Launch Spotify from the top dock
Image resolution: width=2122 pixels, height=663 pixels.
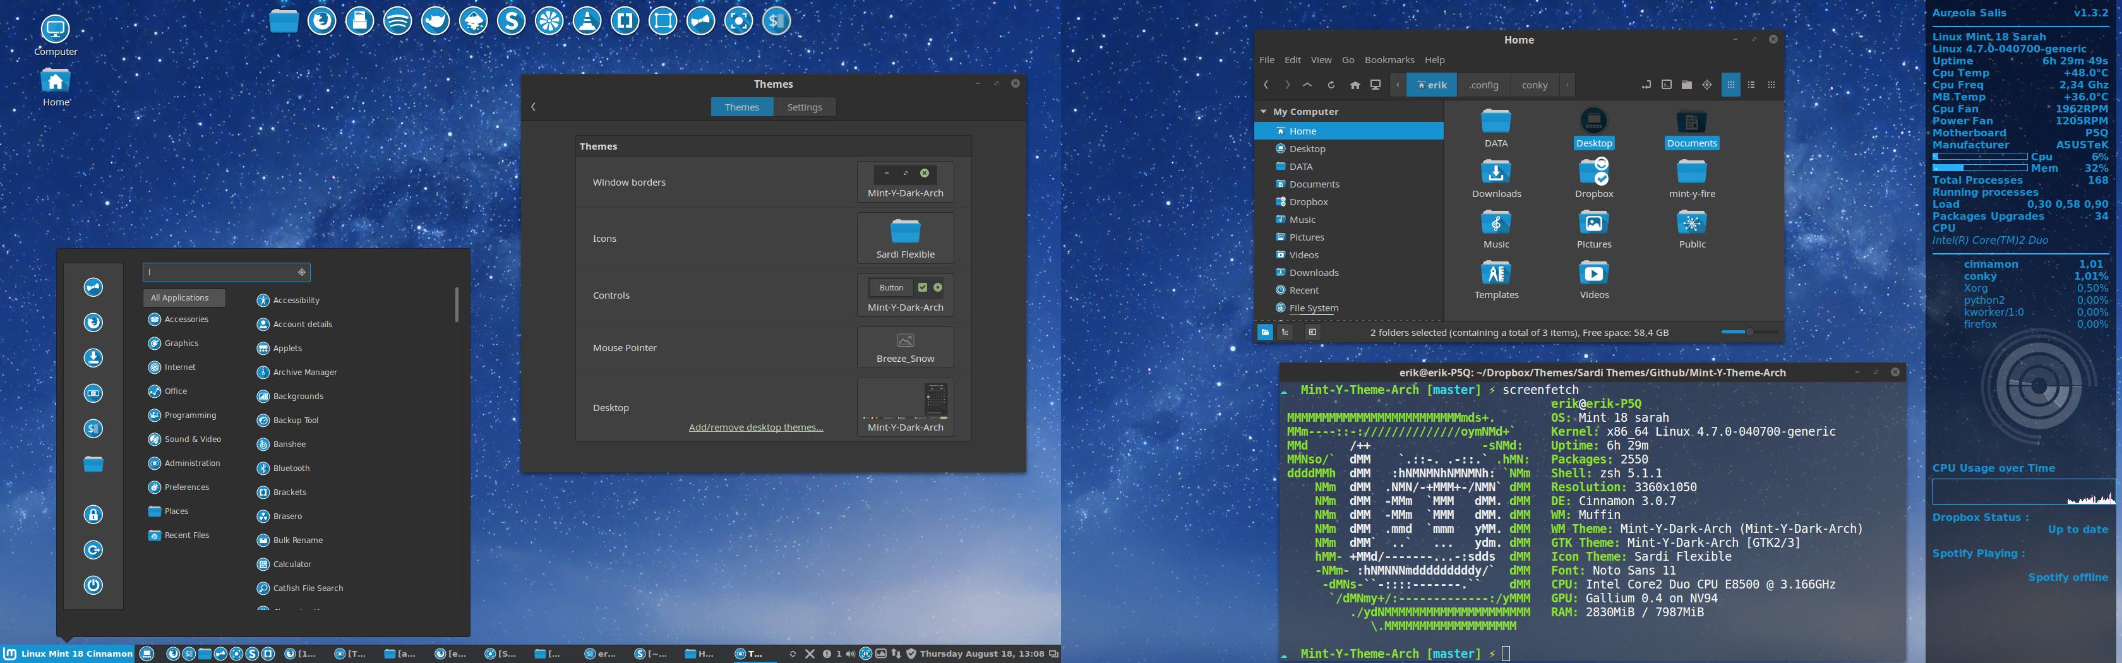(x=397, y=21)
